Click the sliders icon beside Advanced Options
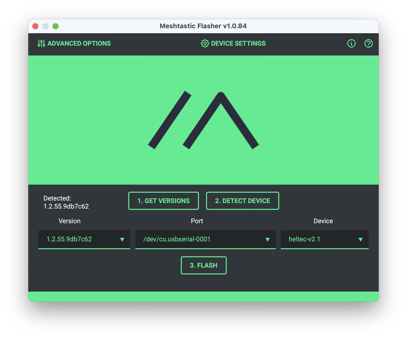407x339 pixels. tap(41, 43)
